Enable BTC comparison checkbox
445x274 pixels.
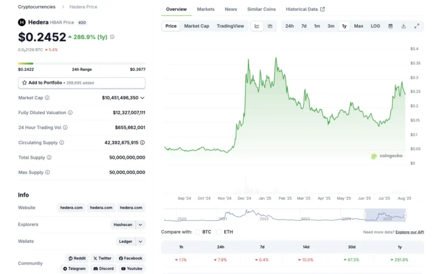[198, 232]
